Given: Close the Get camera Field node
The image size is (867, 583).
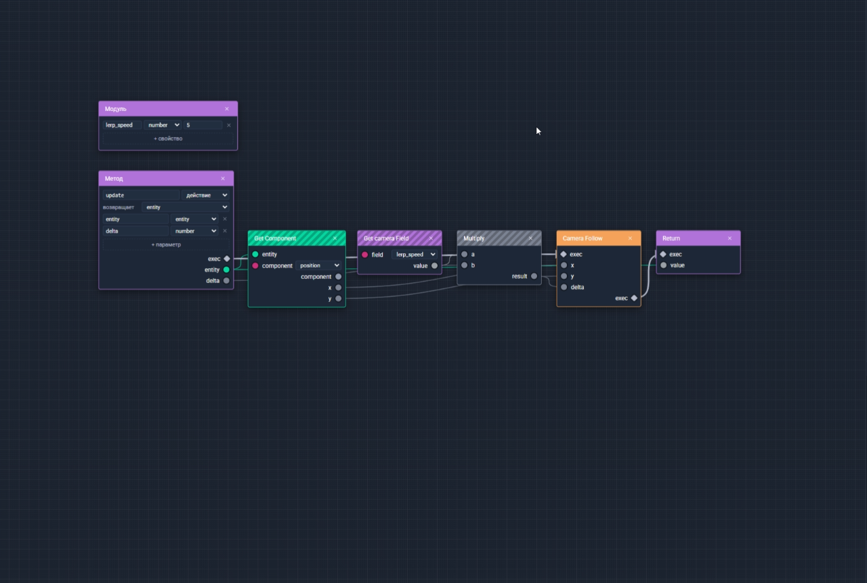Looking at the screenshot, I should (431, 238).
